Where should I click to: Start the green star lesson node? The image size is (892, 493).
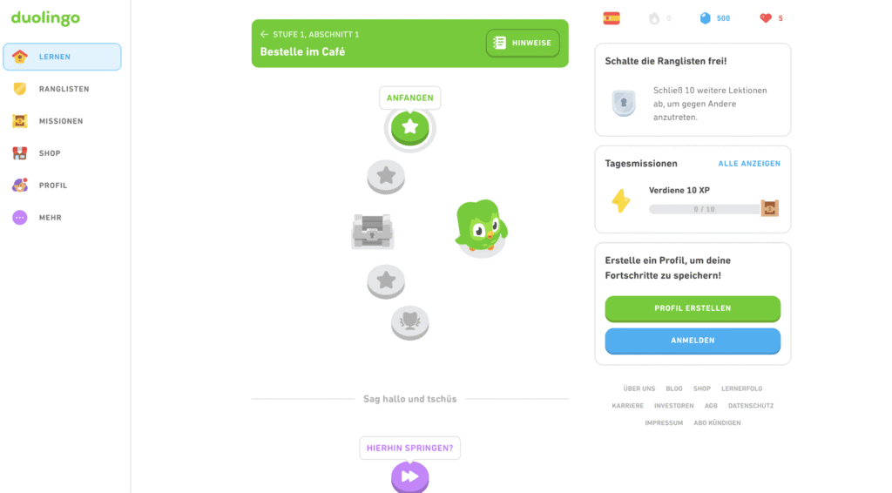tap(409, 127)
